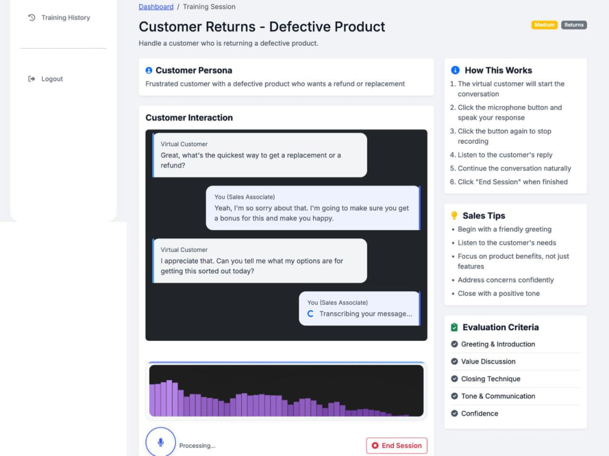Click the 'Customer Interaction' heading
Image resolution: width=609 pixels, height=456 pixels.
click(x=189, y=118)
